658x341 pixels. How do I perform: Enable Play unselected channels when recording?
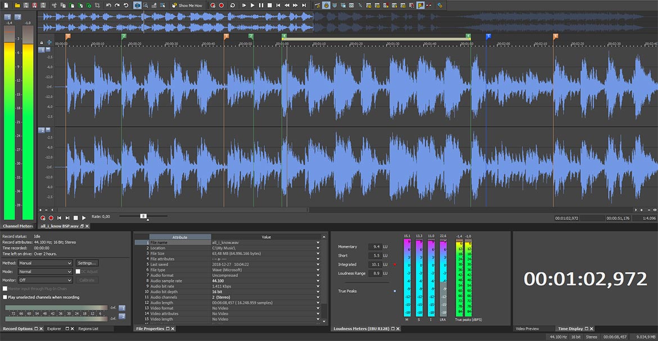coord(6,297)
